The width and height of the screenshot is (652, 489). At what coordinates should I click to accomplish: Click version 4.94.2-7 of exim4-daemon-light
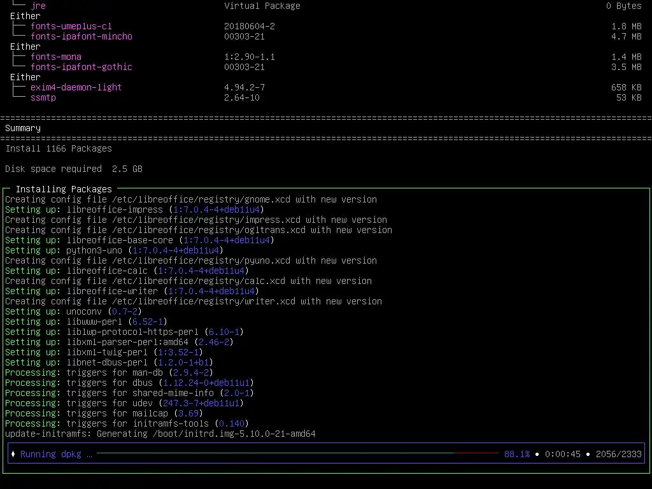tap(244, 87)
